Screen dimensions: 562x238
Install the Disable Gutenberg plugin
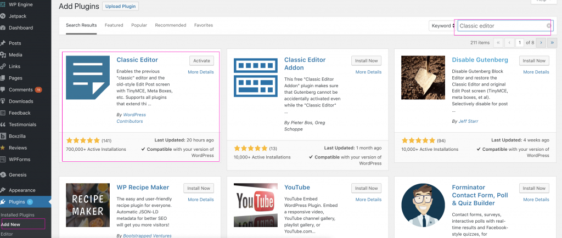pos(534,61)
